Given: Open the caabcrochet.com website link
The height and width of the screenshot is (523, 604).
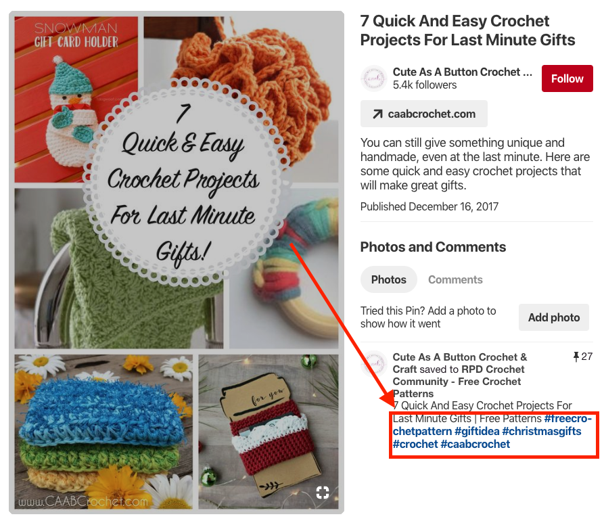Looking at the screenshot, I should [x=423, y=114].
